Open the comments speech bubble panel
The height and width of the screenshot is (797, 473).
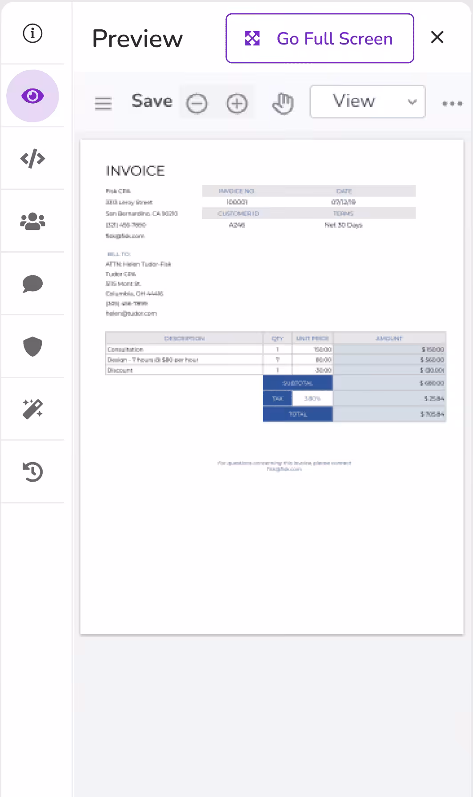[32, 284]
